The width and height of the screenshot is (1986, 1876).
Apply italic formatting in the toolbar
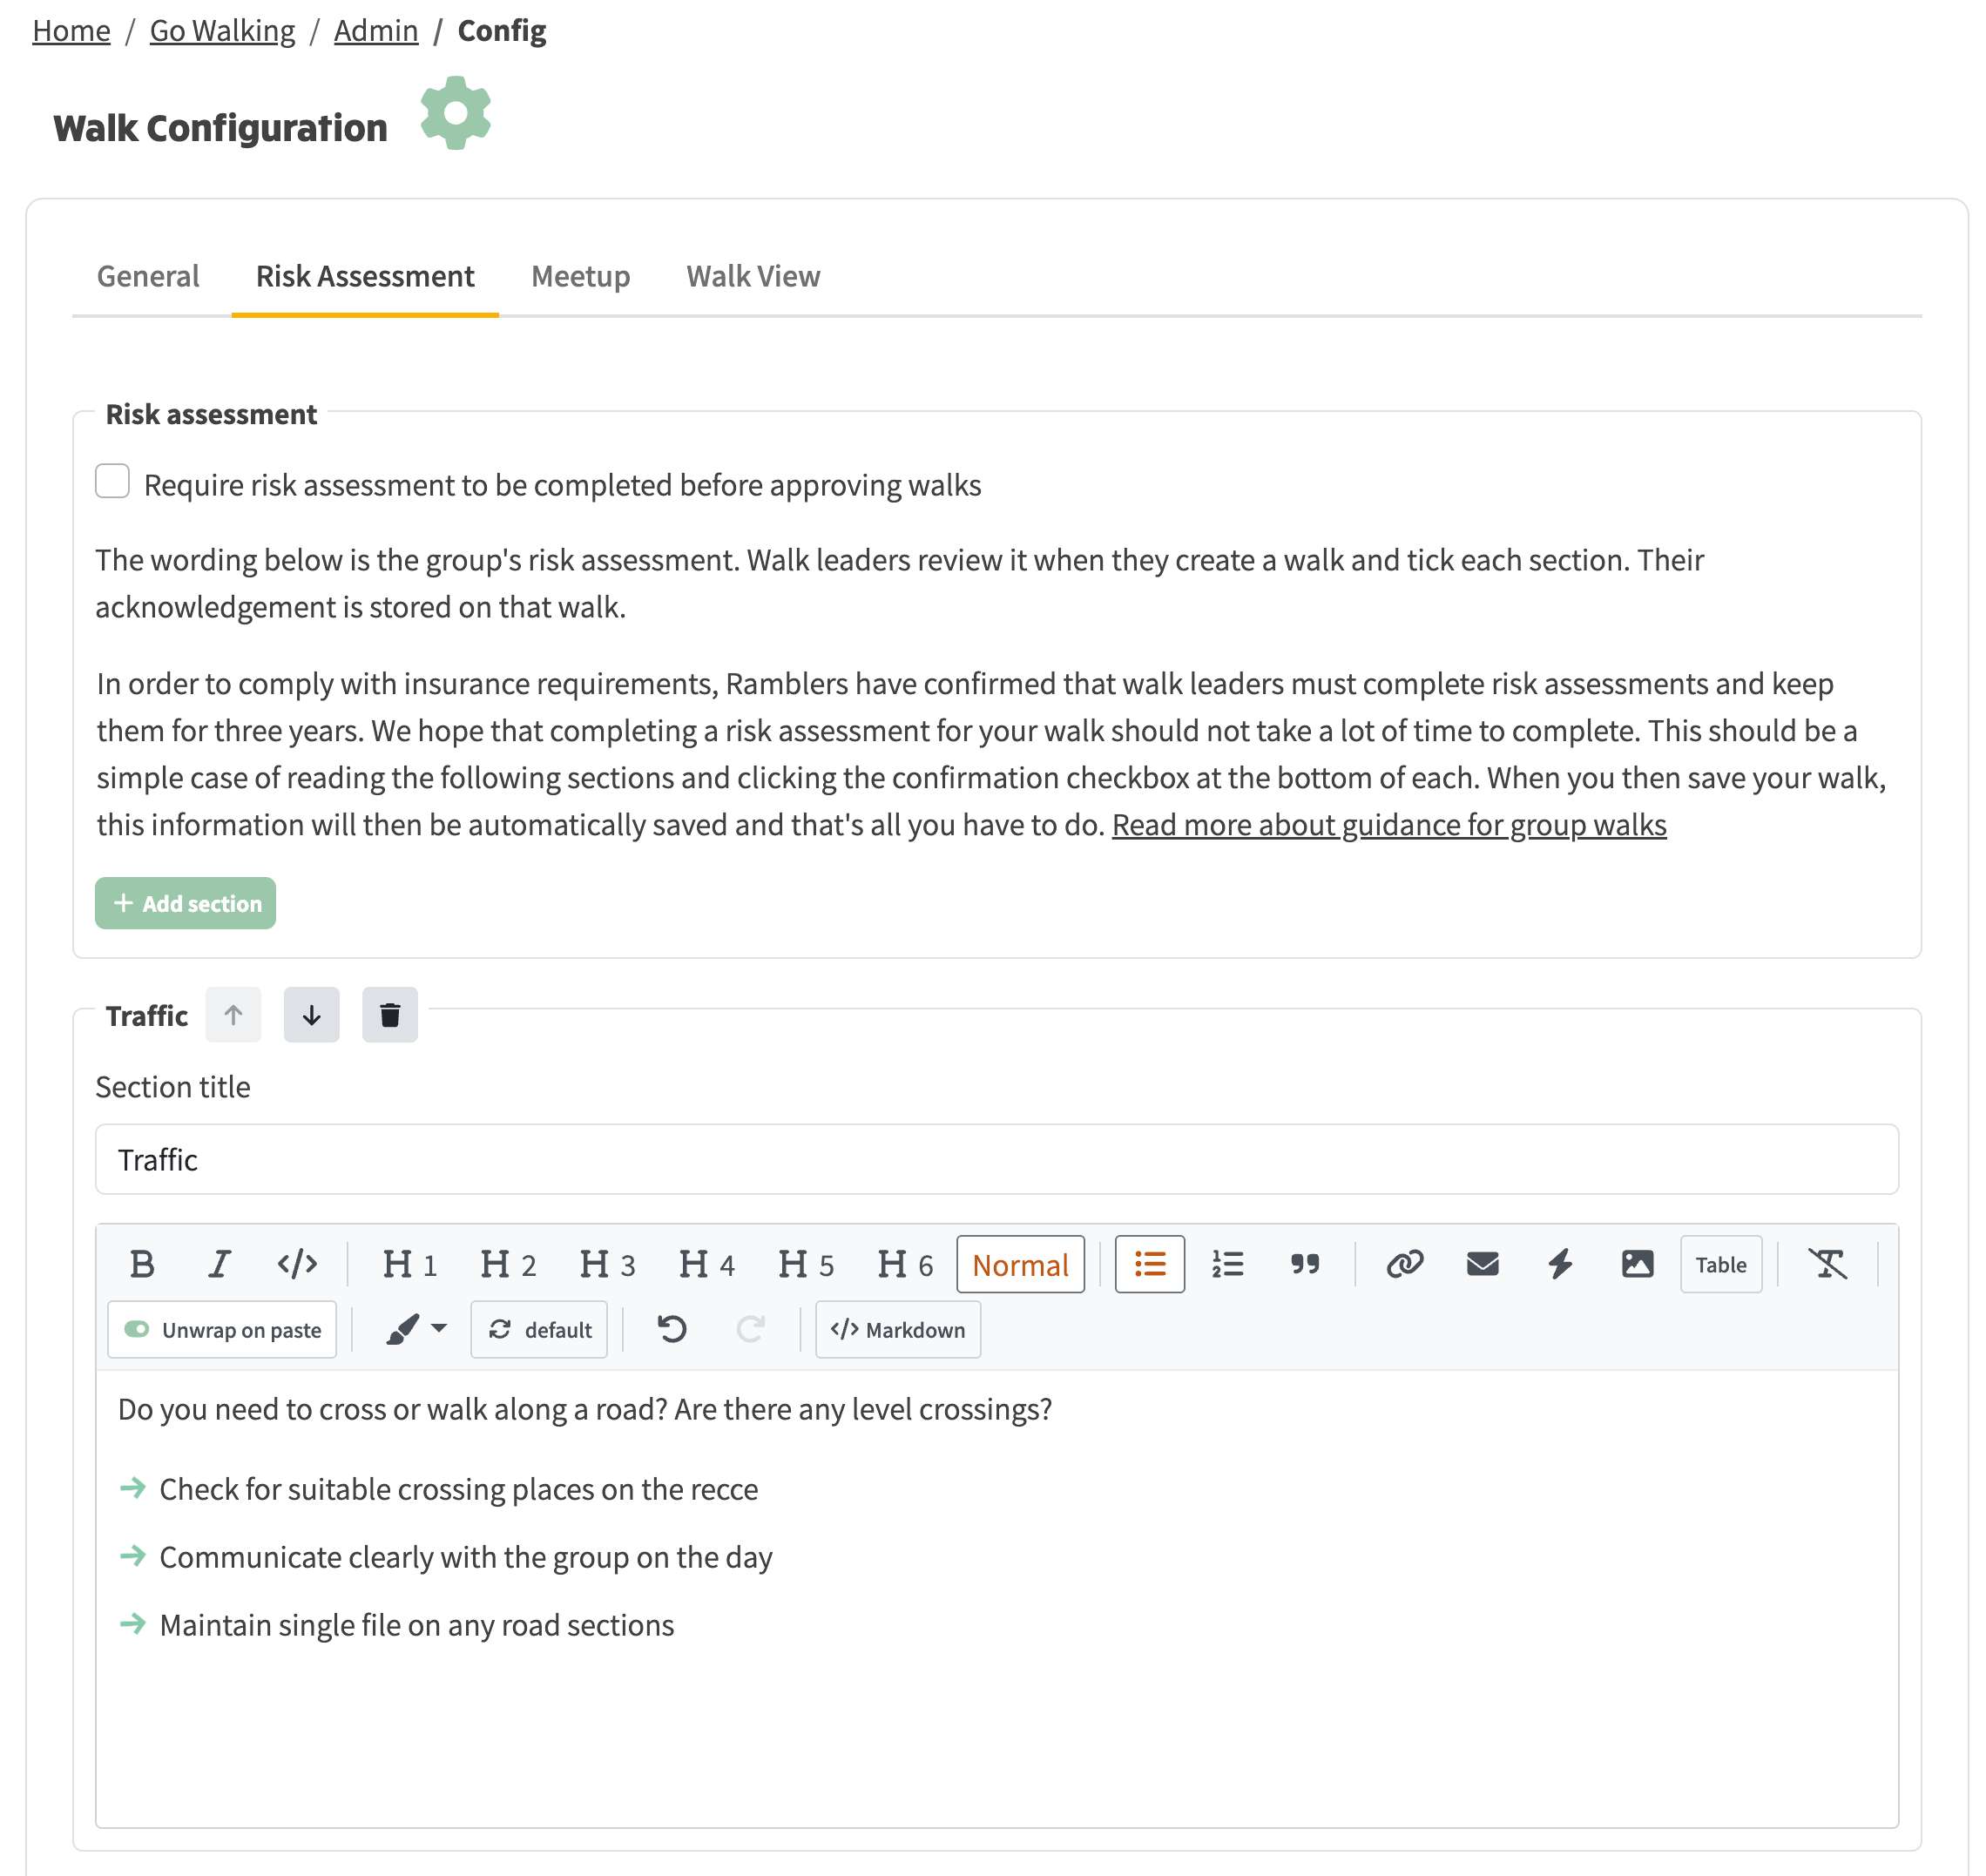tap(219, 1264)
